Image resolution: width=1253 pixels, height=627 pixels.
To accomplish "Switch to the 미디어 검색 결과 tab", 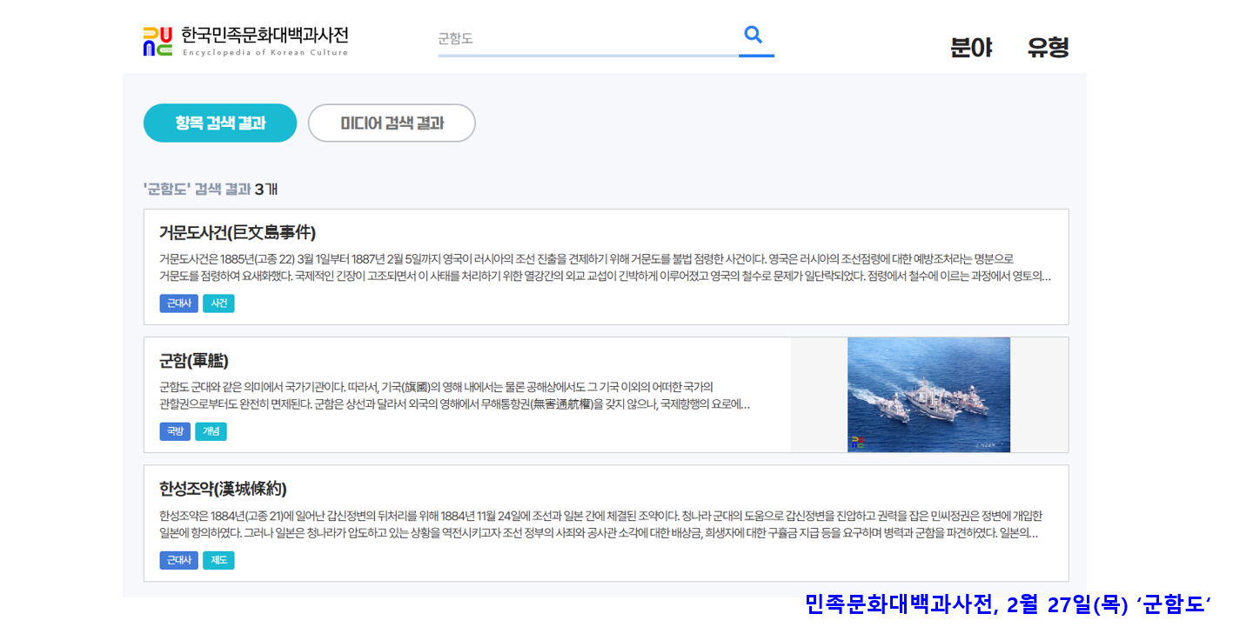I will (392, 123).
